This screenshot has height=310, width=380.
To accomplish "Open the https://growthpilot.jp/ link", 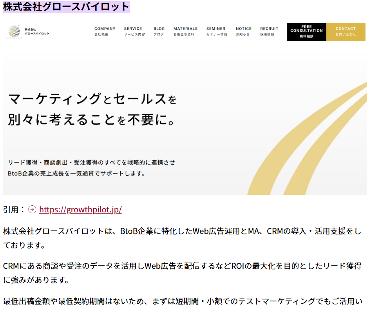I will pos(80,210).
